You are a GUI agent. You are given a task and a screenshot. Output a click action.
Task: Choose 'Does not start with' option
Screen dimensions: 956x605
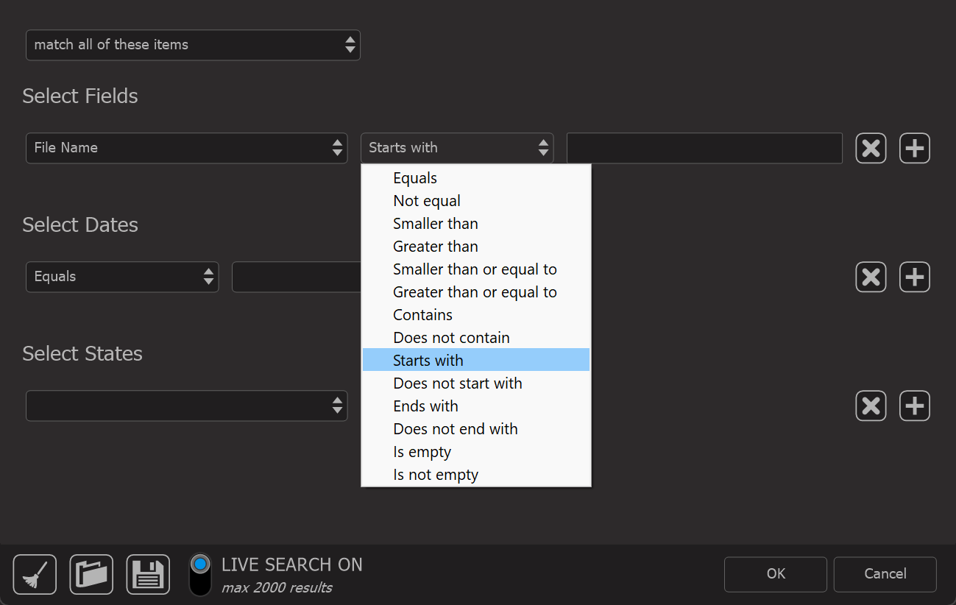(476, 383)
